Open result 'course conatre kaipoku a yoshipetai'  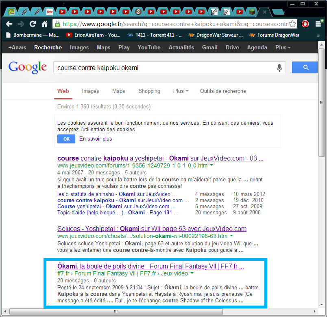160,158
